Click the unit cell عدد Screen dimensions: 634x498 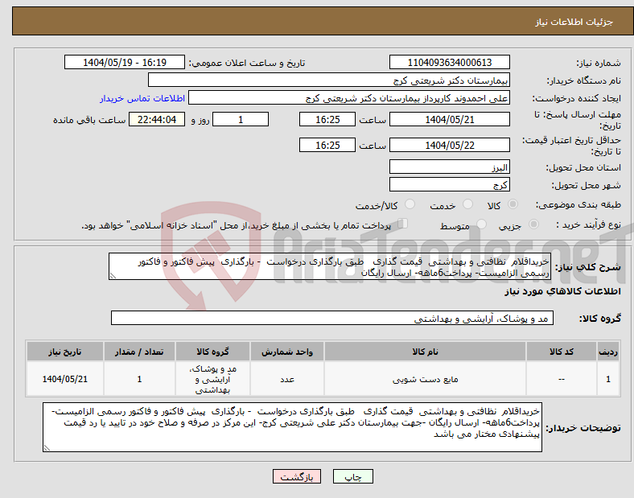(x=287, y=379)
